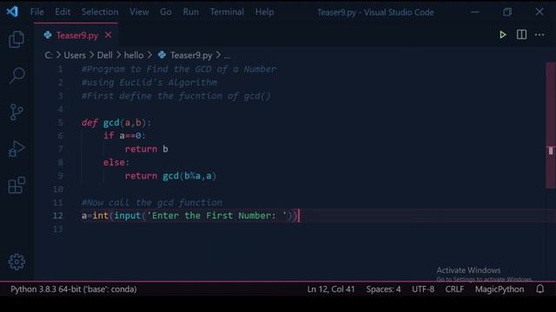The image size is (556, 312).
Task: Run Python file with play icon
Action: 502,35
